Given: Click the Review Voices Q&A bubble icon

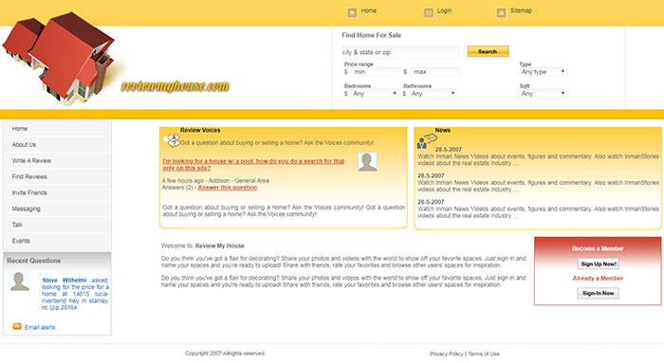Looking at the screenshot, I should point(172,140).
